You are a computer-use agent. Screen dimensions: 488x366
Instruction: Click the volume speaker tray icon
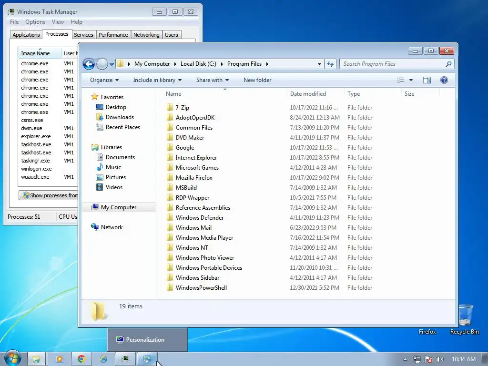(439, 359)
